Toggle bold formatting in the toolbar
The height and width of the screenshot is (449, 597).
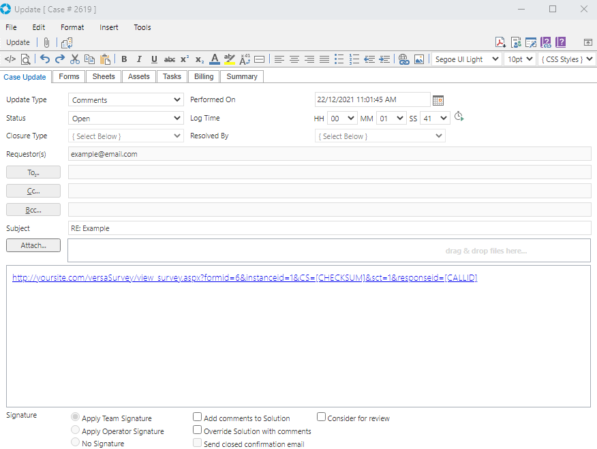coord(124,59)
